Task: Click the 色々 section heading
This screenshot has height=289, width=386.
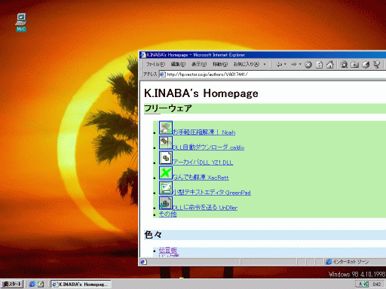Action: coord(153,235)
